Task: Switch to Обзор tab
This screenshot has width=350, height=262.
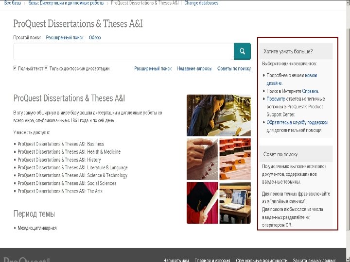Action: 95,37
